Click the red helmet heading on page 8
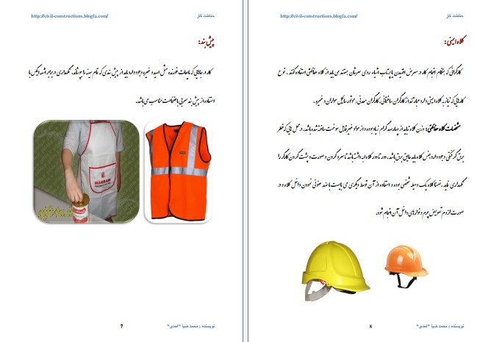 (455, 41)
